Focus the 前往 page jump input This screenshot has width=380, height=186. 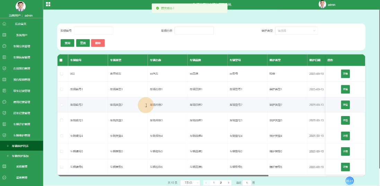pyautogui.click(x=247, y=183)
